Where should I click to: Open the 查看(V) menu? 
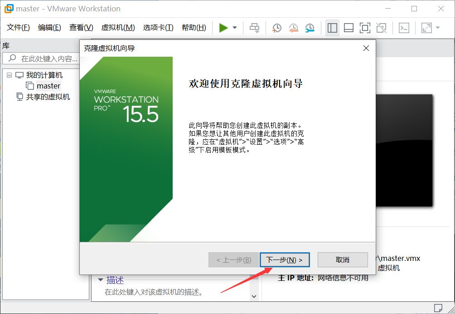[81, 28]
